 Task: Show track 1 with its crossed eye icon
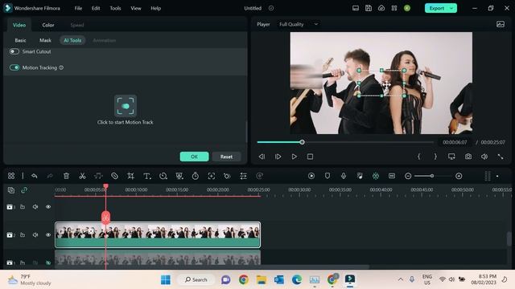click(48, 263)
